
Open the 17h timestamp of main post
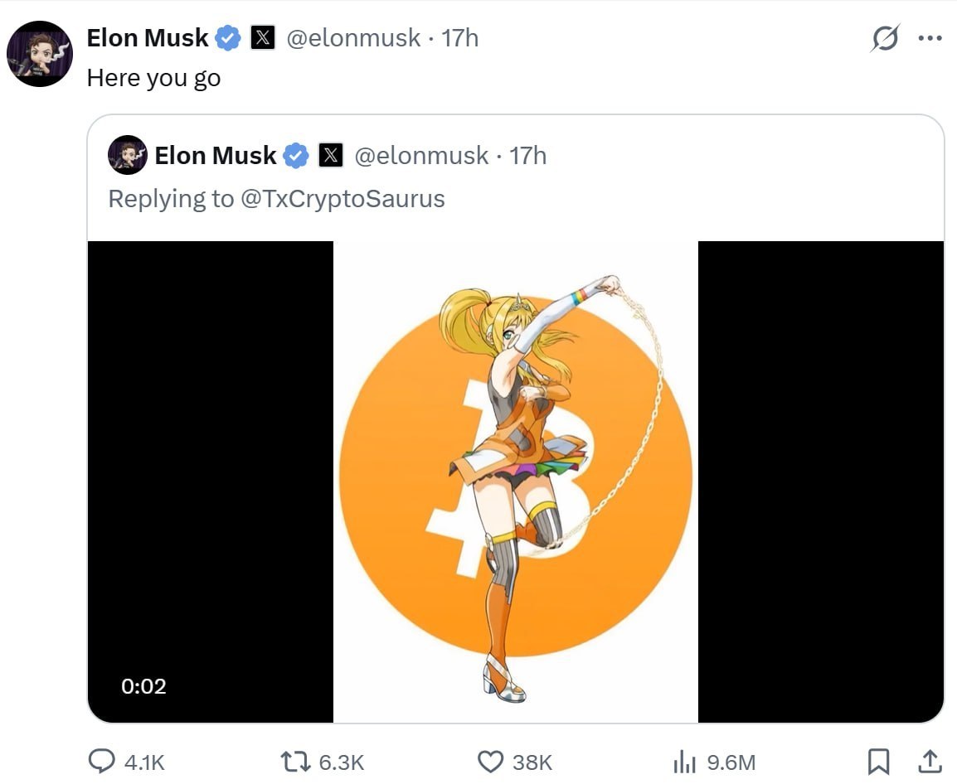coord(459,38)
